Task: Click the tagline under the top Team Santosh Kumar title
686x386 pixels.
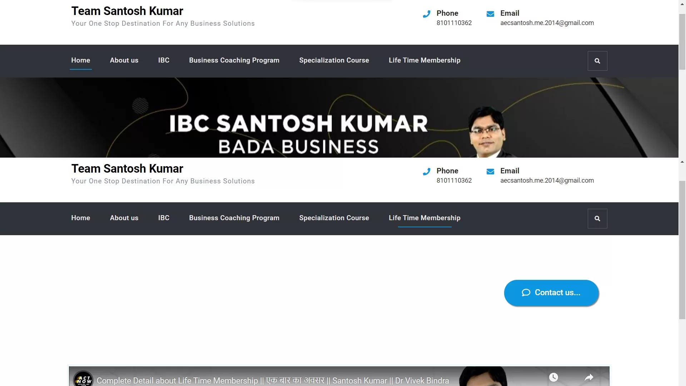Action: tap(163, 24)
